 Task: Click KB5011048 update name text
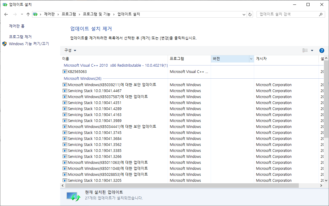[x=108, y=169]
